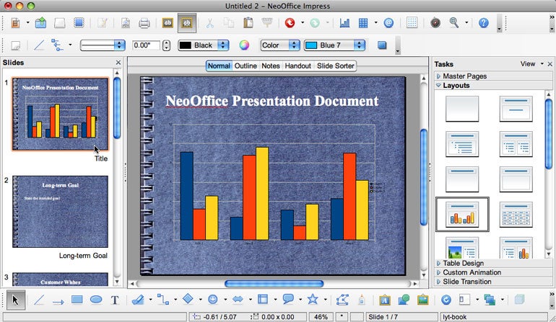556x322 pixels.
Task: Click the Undo red arrow icon
Action: coord(290,23)
